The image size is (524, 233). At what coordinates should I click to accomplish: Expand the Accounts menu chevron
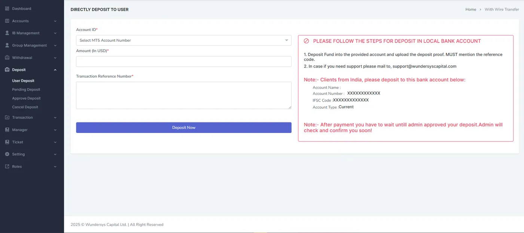click(55, 21)
